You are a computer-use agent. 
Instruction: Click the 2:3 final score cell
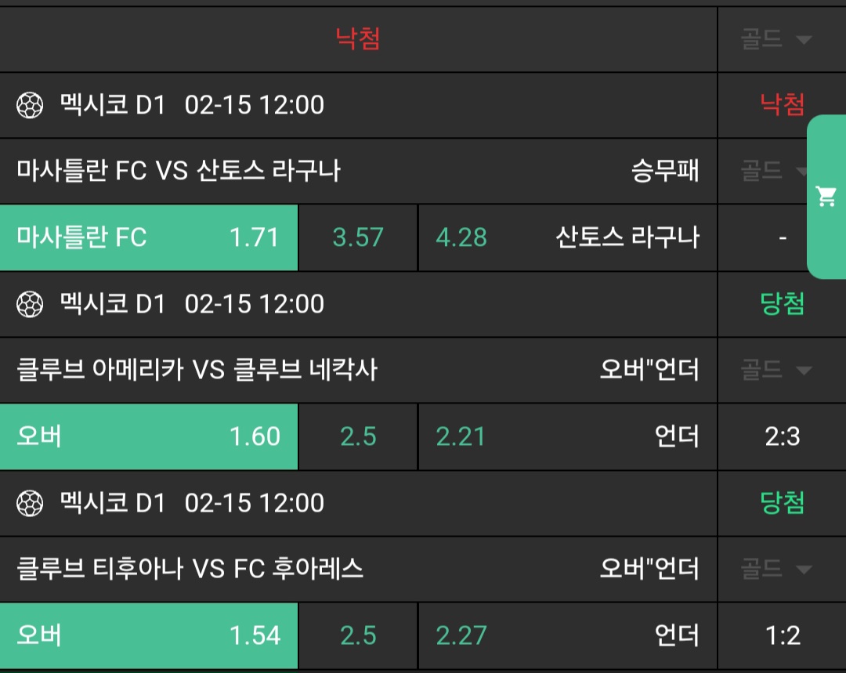782,436
